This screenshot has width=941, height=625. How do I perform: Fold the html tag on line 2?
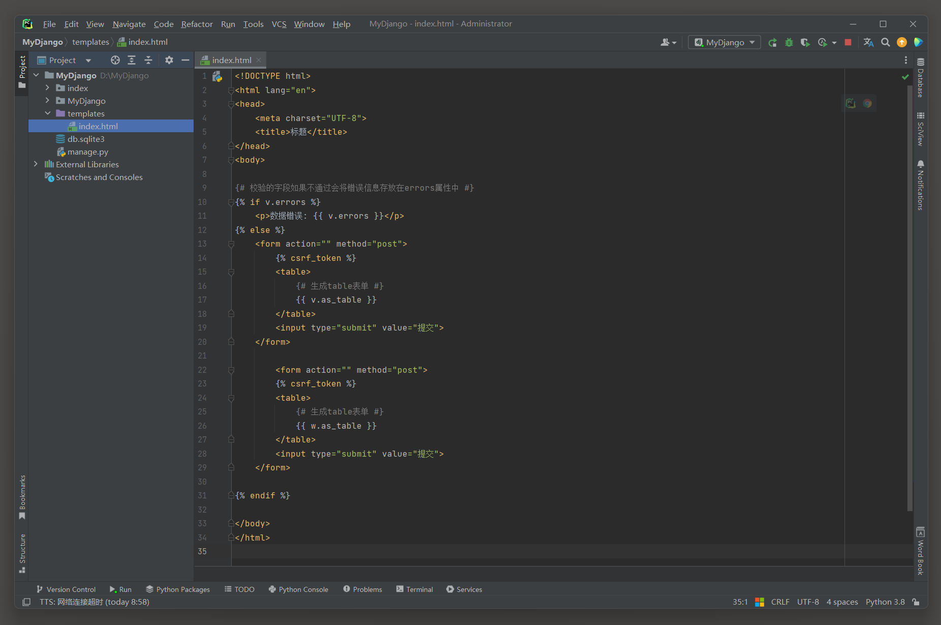click(x=231, y=91)
